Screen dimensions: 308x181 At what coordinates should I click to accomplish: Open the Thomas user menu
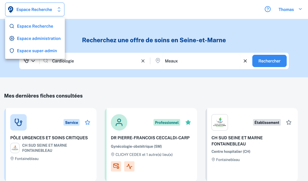290,9
